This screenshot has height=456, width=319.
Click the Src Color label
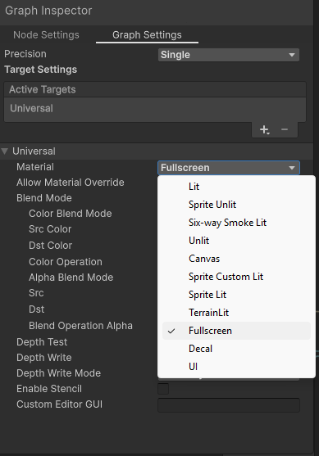coord(50,229)
